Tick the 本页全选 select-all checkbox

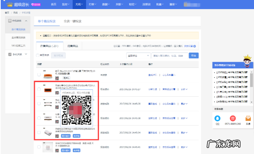(x=38, y=55)
